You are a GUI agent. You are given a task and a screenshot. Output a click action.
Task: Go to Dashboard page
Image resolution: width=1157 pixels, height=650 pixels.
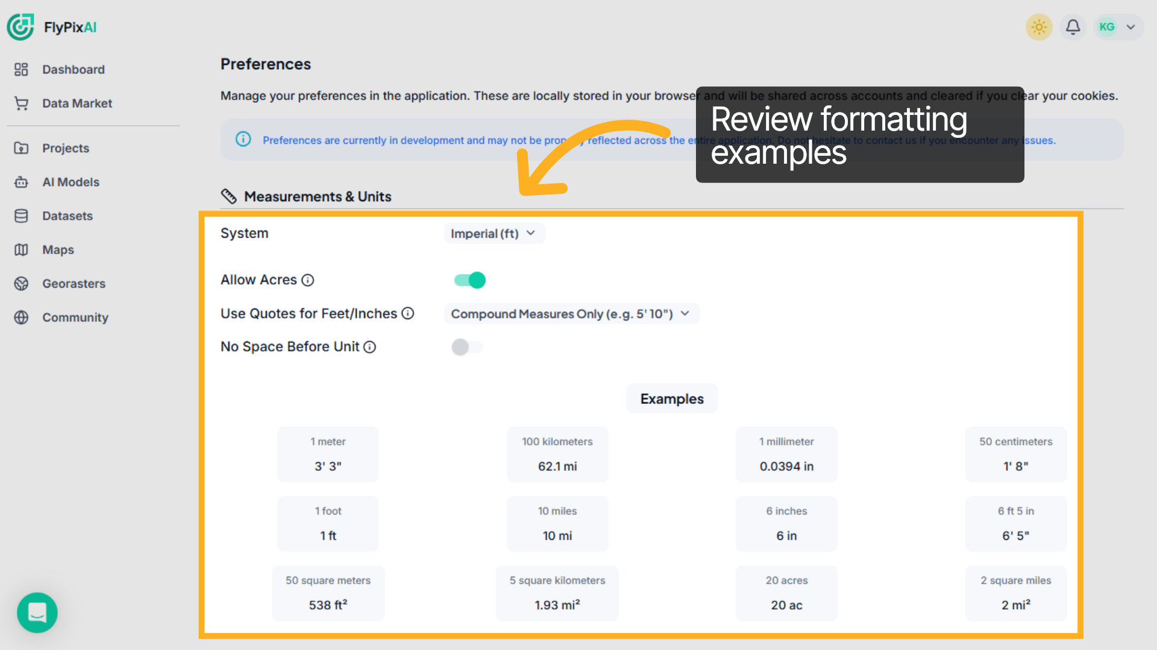[74, 70]
